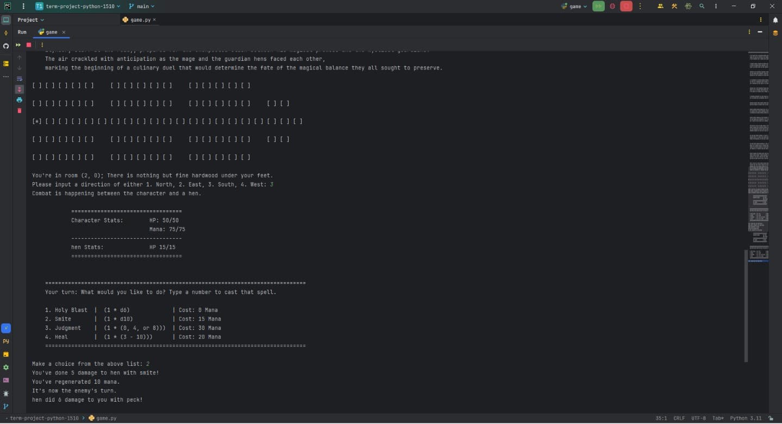Stop the running game process in Run toolbar

(29, 45)
